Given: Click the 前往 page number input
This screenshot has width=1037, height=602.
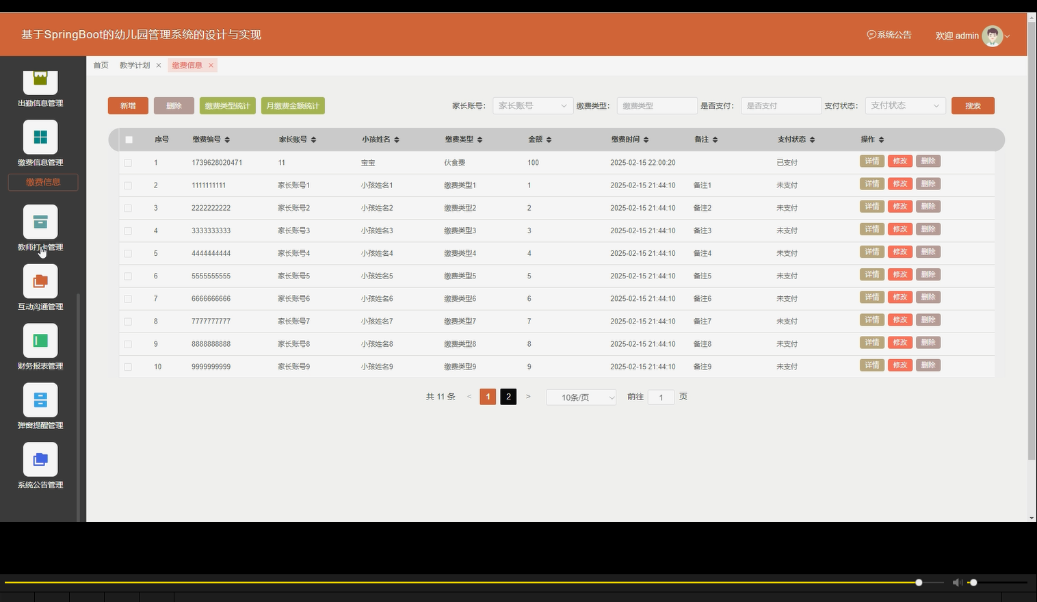Looking at the screenshot, I should click(x=661, y=397).
